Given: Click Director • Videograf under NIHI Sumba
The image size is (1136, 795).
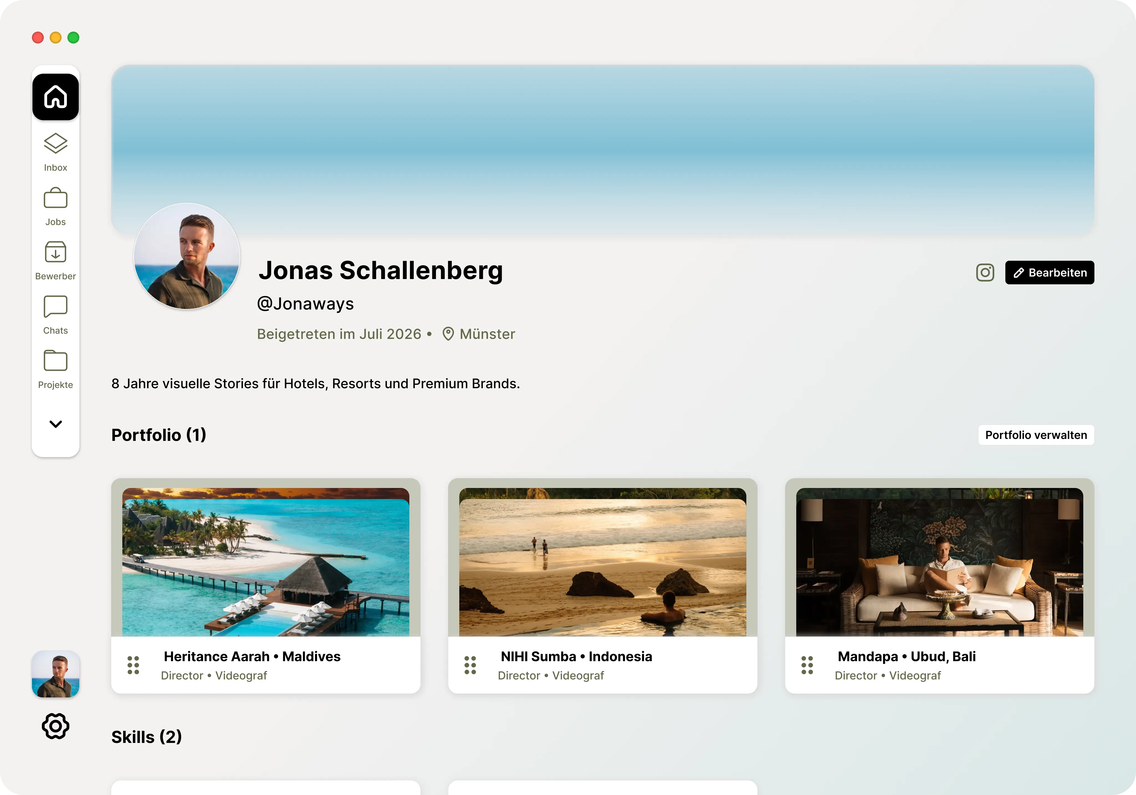Looking at the screenshot, I should [551, 675].
